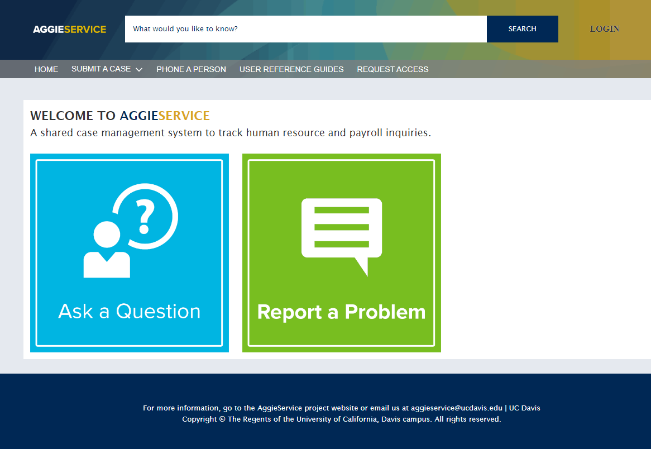Select Request Access in the navigation bar
Screen dimensions: 651x449
392,69
